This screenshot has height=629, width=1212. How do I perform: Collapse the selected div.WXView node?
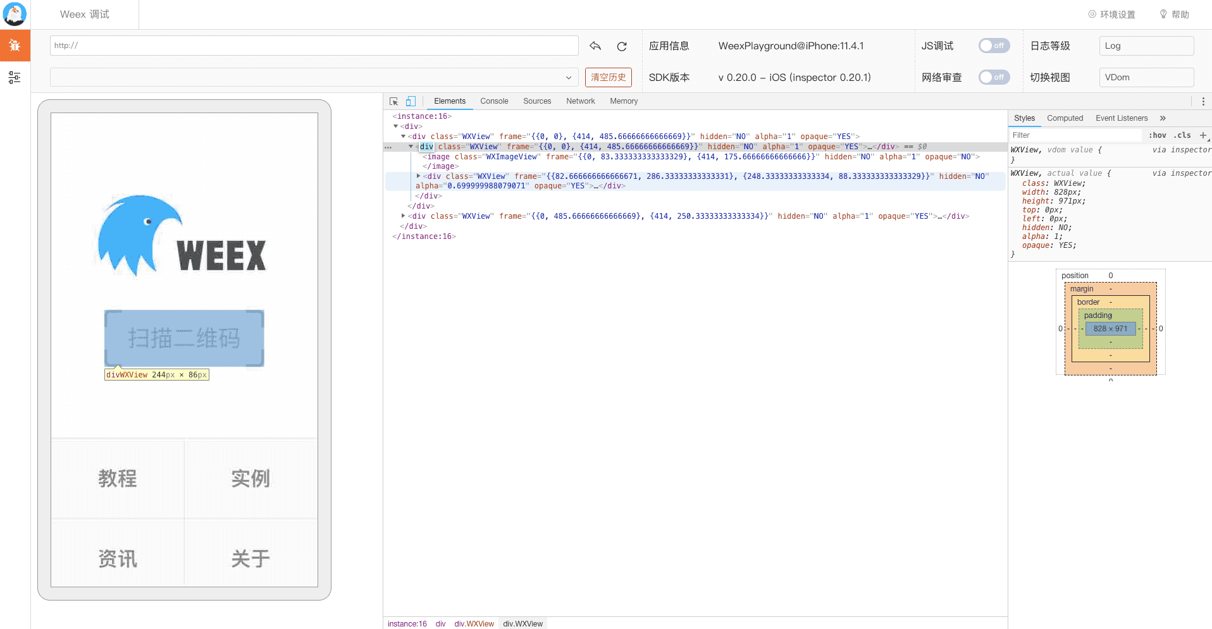411,147
